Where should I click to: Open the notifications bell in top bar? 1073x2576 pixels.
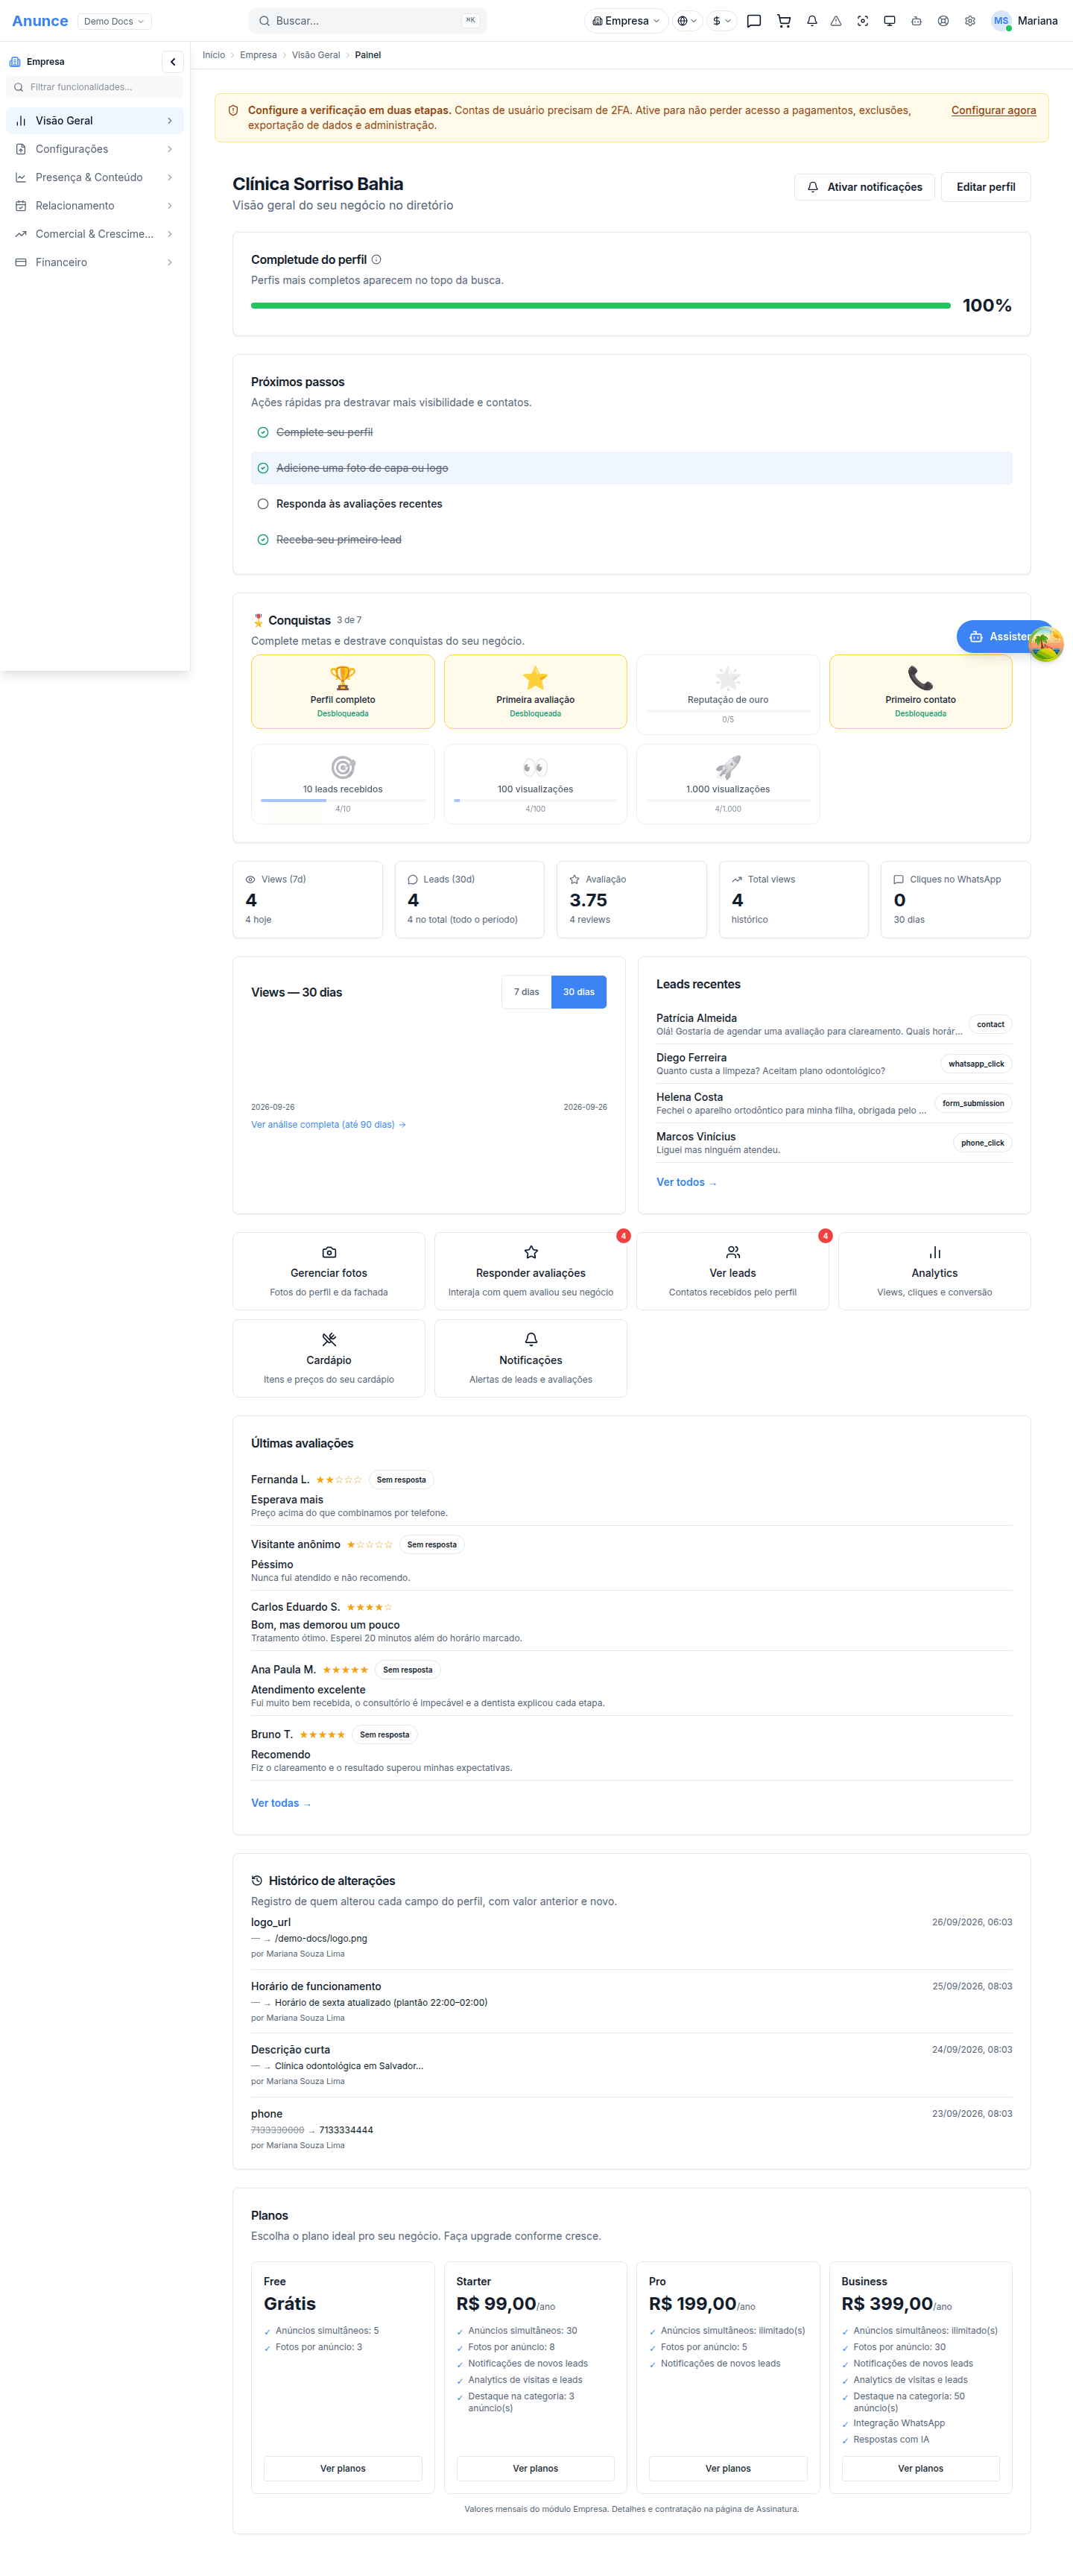point(812,21)
